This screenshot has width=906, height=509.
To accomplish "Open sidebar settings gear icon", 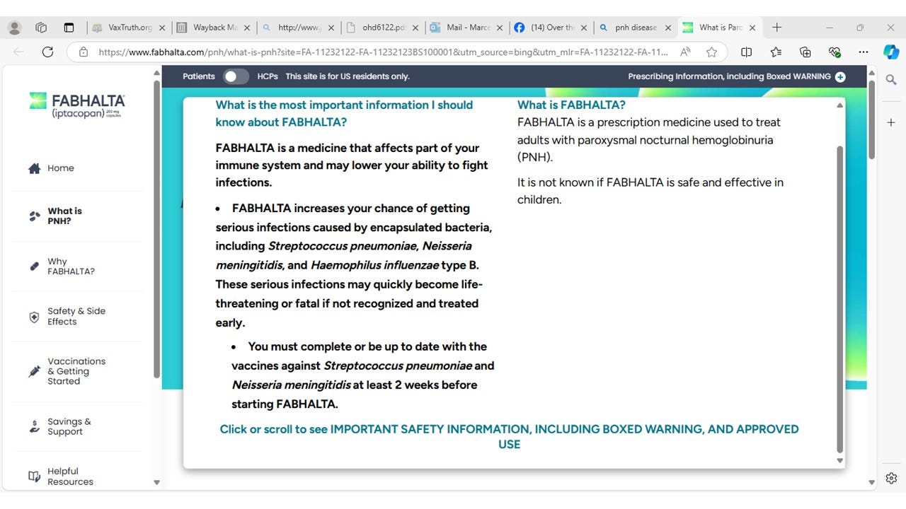I will coord(891,479).
